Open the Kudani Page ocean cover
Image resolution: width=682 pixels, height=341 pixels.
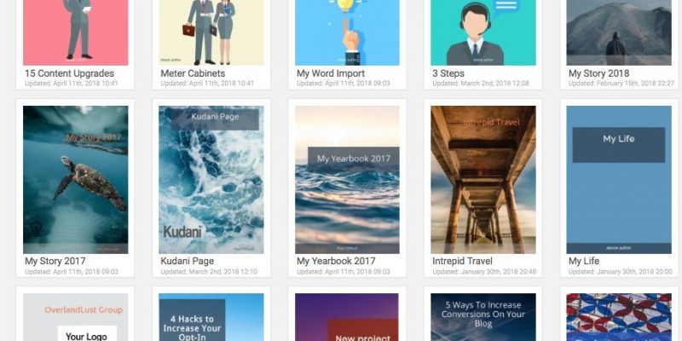pyautogui.click(x=211, y=180)
